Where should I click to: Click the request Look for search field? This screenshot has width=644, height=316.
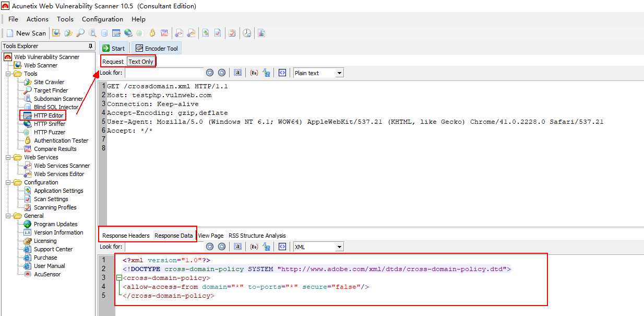pos(164,73)
